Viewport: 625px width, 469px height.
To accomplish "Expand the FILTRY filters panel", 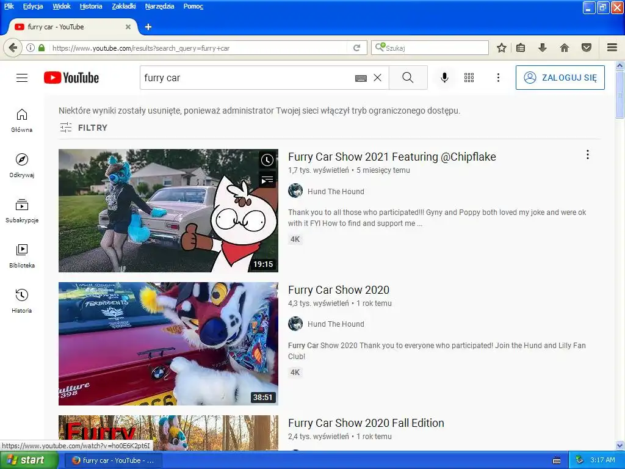I will click(84, 128).
